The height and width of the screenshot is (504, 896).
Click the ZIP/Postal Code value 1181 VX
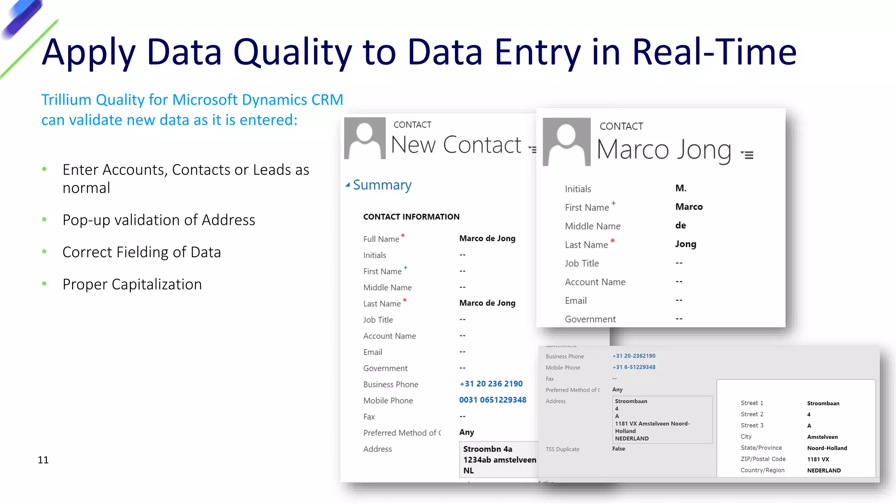tap(818, 459)
